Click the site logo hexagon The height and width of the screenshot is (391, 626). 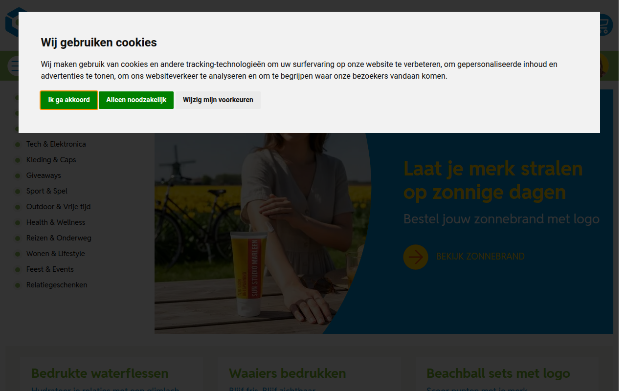[x=12, y=22]
